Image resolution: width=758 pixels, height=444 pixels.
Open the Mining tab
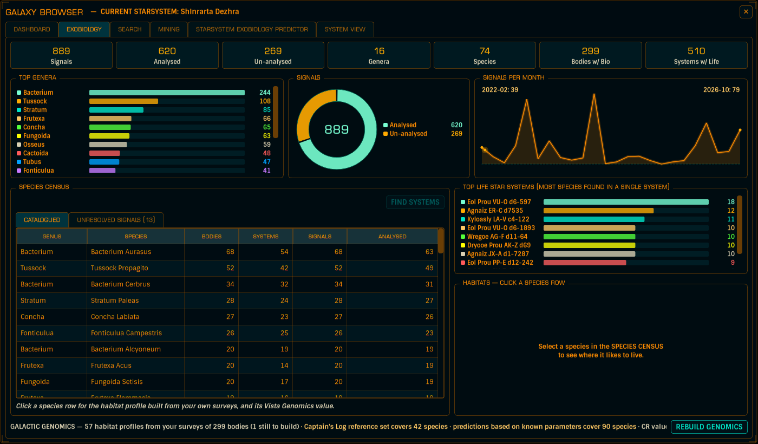tap(169, 29)
